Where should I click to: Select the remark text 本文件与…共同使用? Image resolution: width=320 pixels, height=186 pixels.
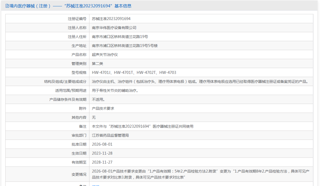(142, 126)
